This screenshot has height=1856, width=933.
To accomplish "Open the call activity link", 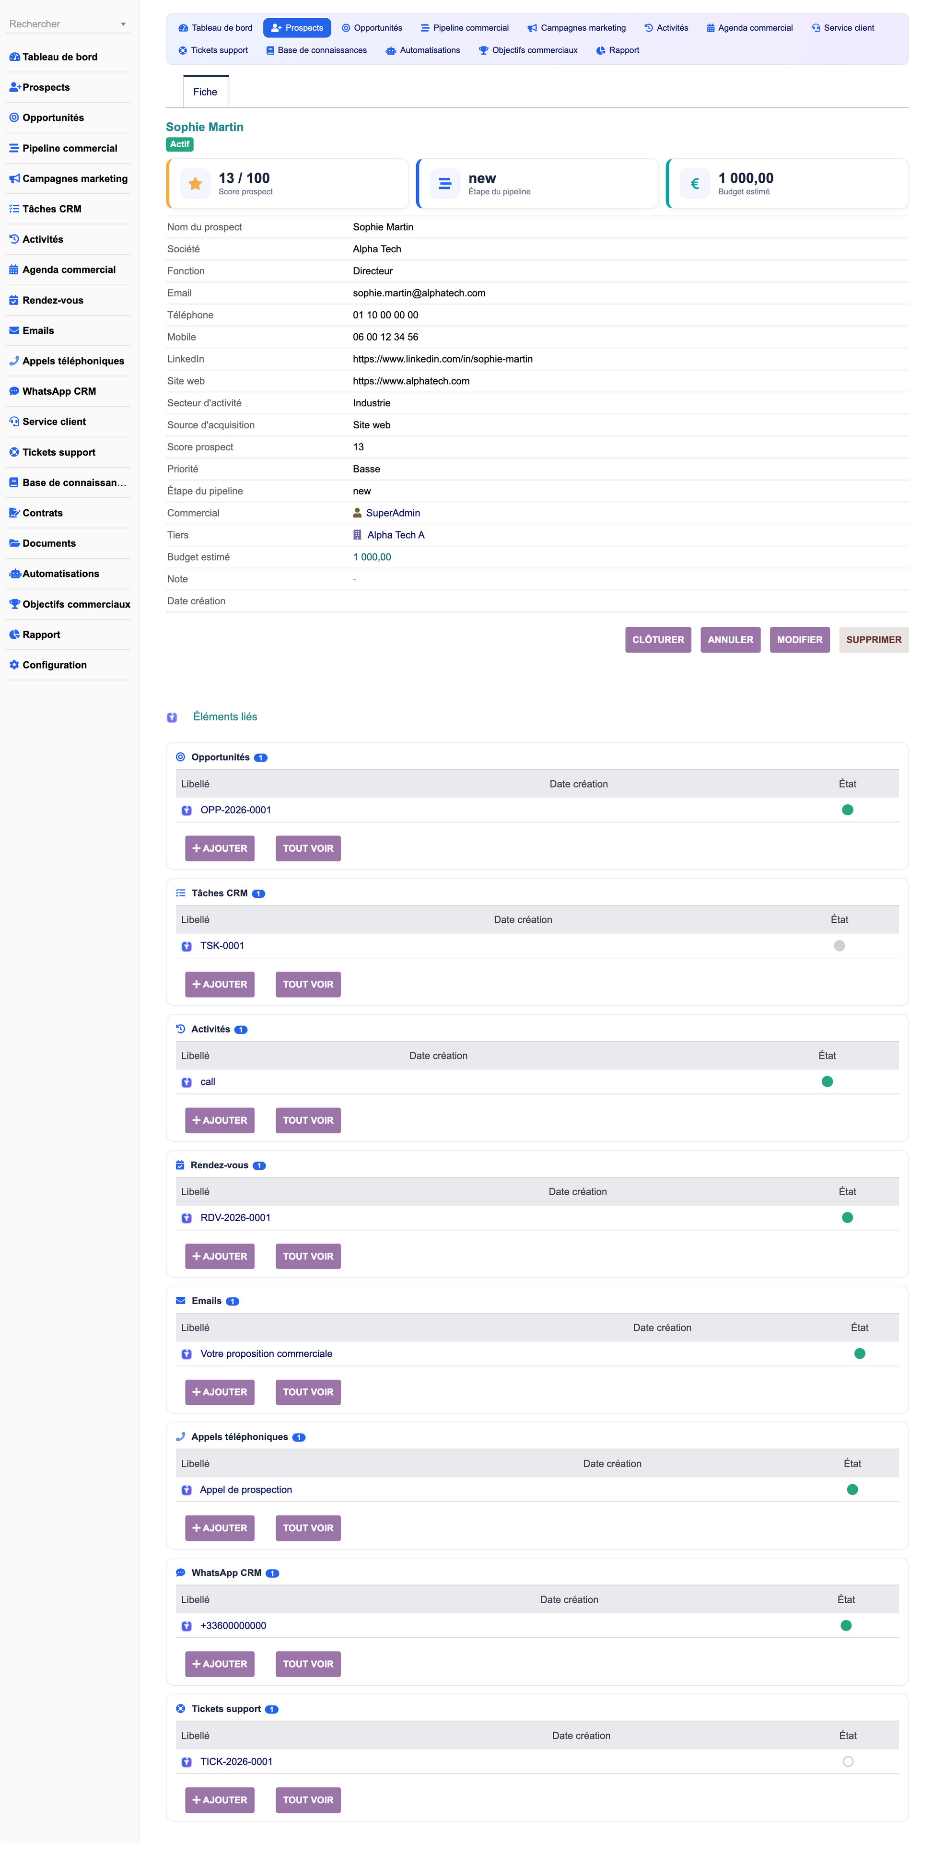I will point(208,1082).
